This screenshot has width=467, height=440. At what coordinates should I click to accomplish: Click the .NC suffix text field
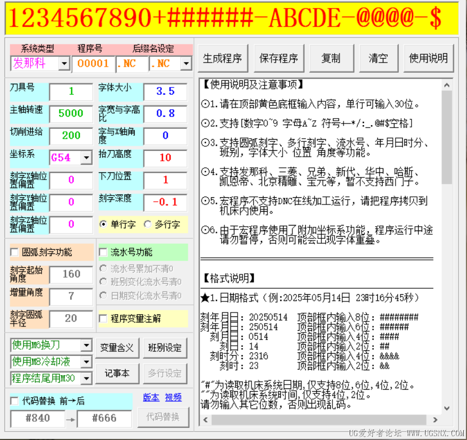132,64
